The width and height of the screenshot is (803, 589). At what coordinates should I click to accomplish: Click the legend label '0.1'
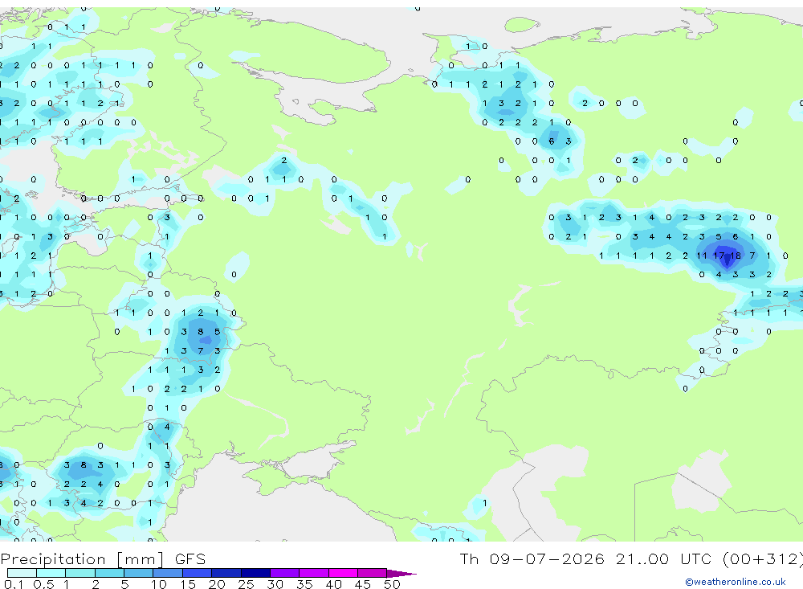pyautogui.click(x=14, y=584)
